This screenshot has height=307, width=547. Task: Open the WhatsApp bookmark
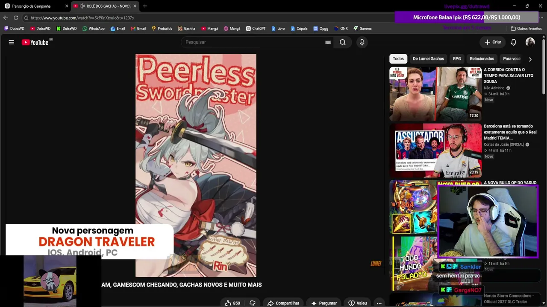pos(93,29)
